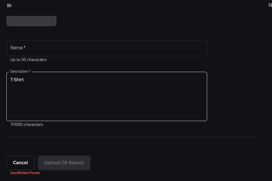This screenshot has width=272, height=181.
Task: Click the Description field label
Action: [x=19, y=71]
